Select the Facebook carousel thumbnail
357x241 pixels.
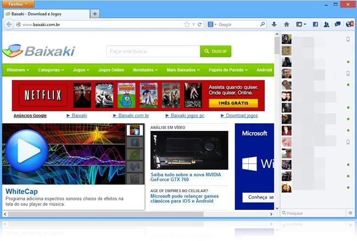click(135, 142)
